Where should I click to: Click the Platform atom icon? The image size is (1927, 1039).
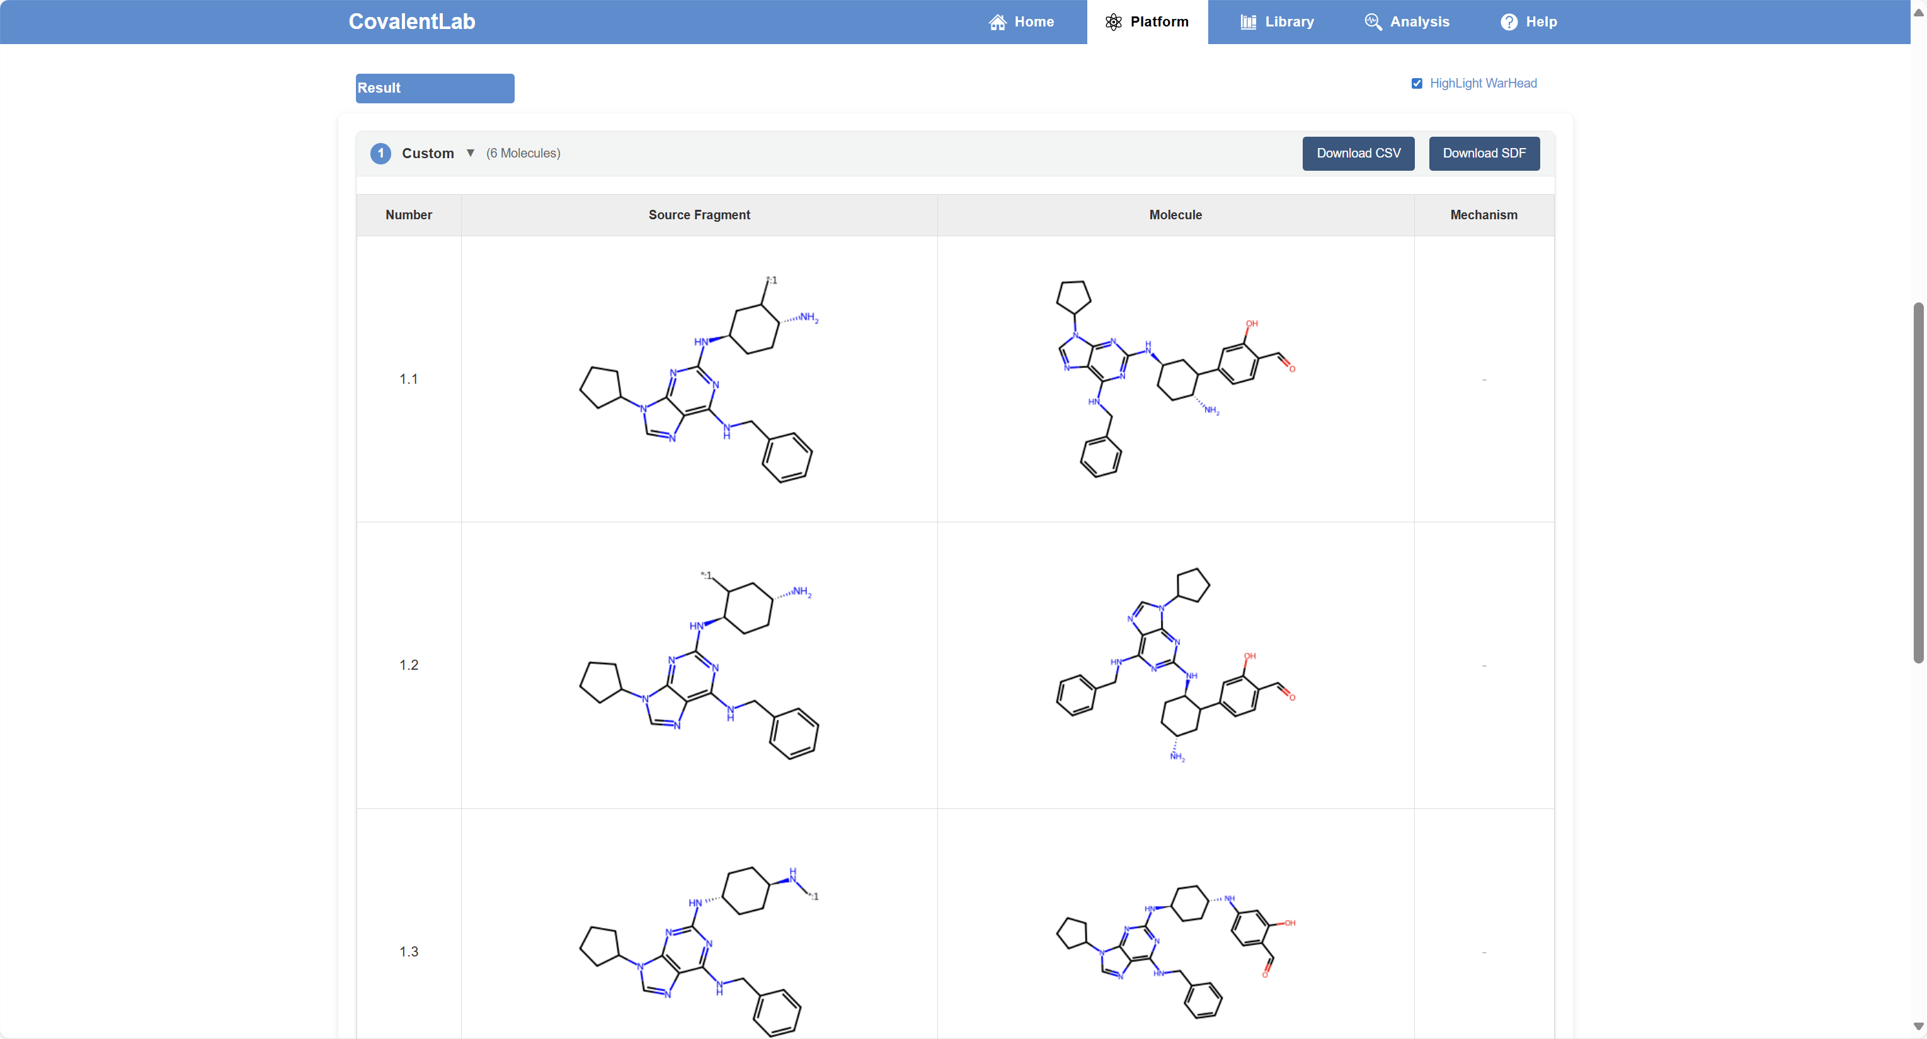(1113, 21)
